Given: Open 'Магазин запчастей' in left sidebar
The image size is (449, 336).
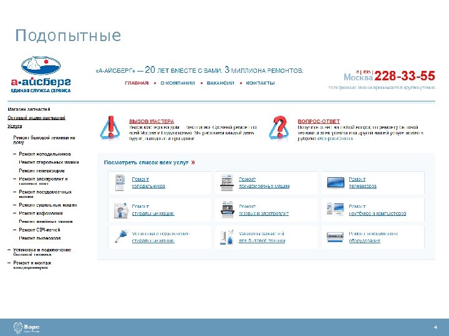Looking at the screenshot, I should (29, 109).
